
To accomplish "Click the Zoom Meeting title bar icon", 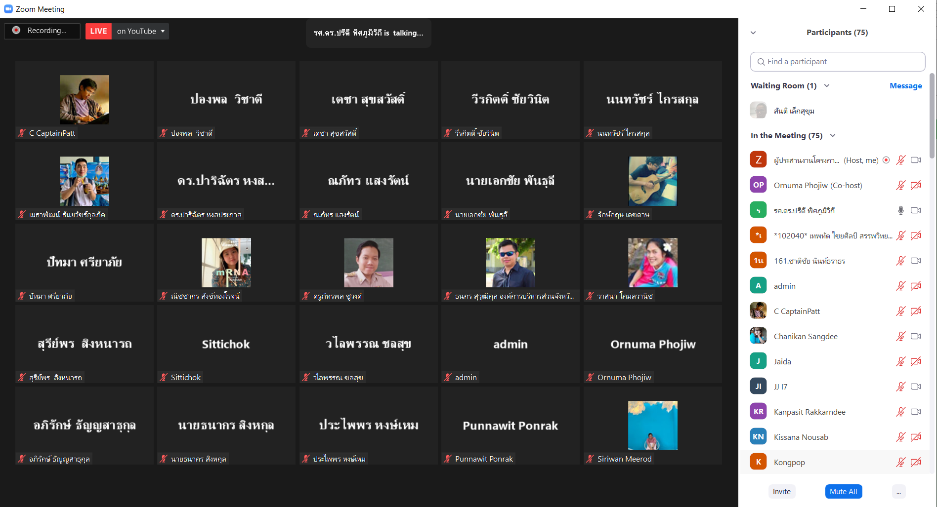I will pyautogui.click(x=8, y=9).
